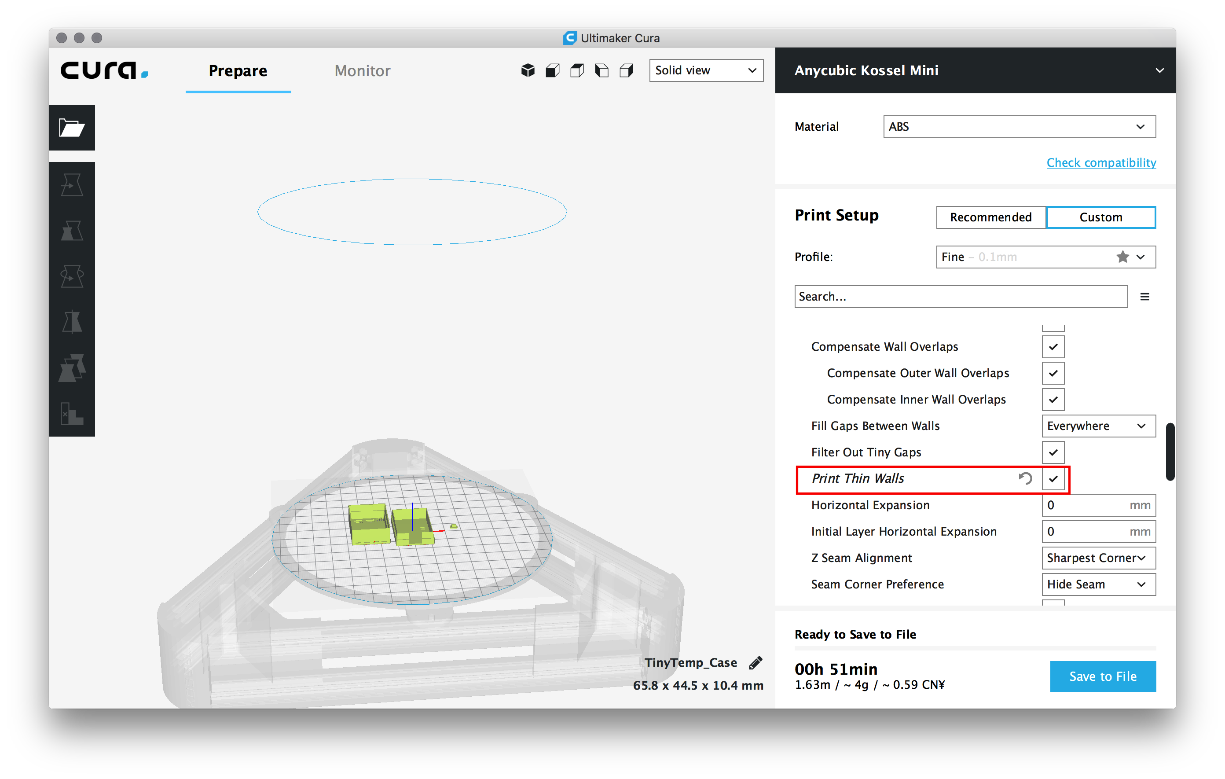Open file using the folder icon
The image size is (1225, 779).
[72, 127]
